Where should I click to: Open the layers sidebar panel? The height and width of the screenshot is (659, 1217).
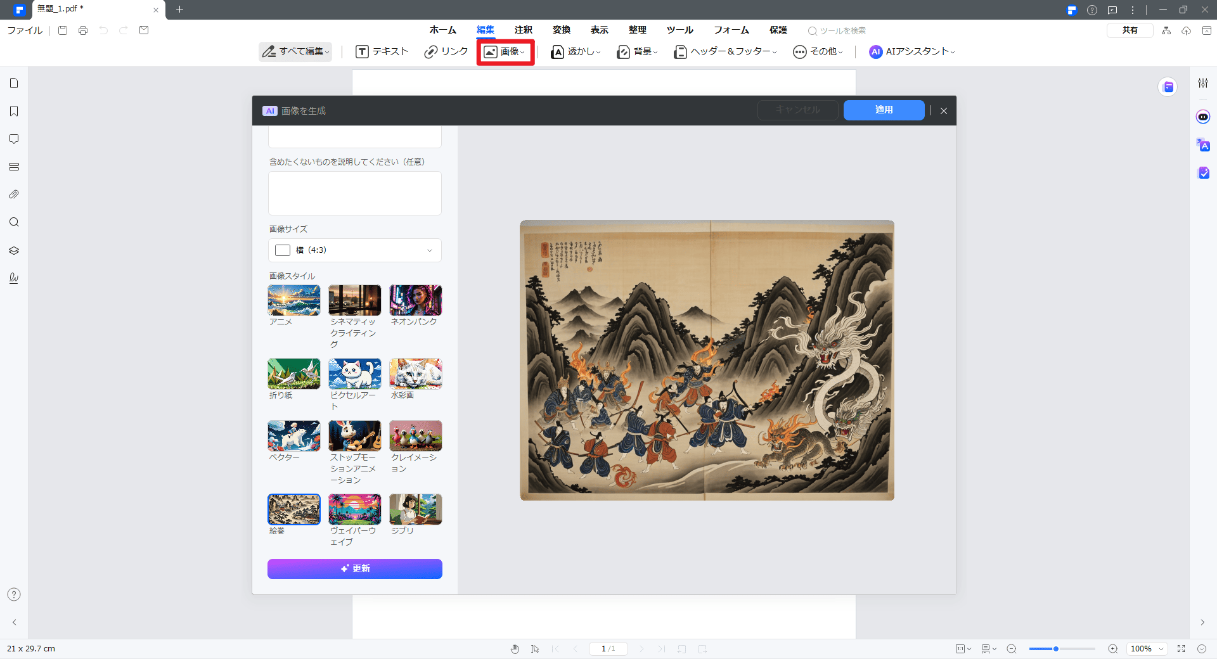14,250
